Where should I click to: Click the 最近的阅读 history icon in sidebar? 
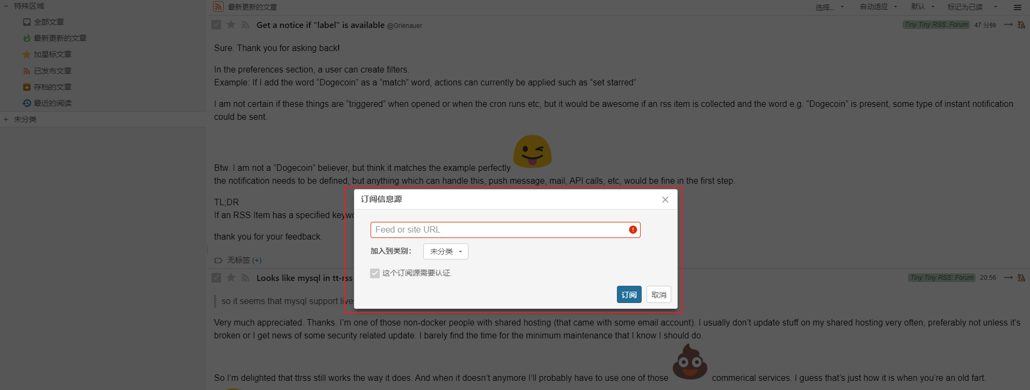[27, 103]
